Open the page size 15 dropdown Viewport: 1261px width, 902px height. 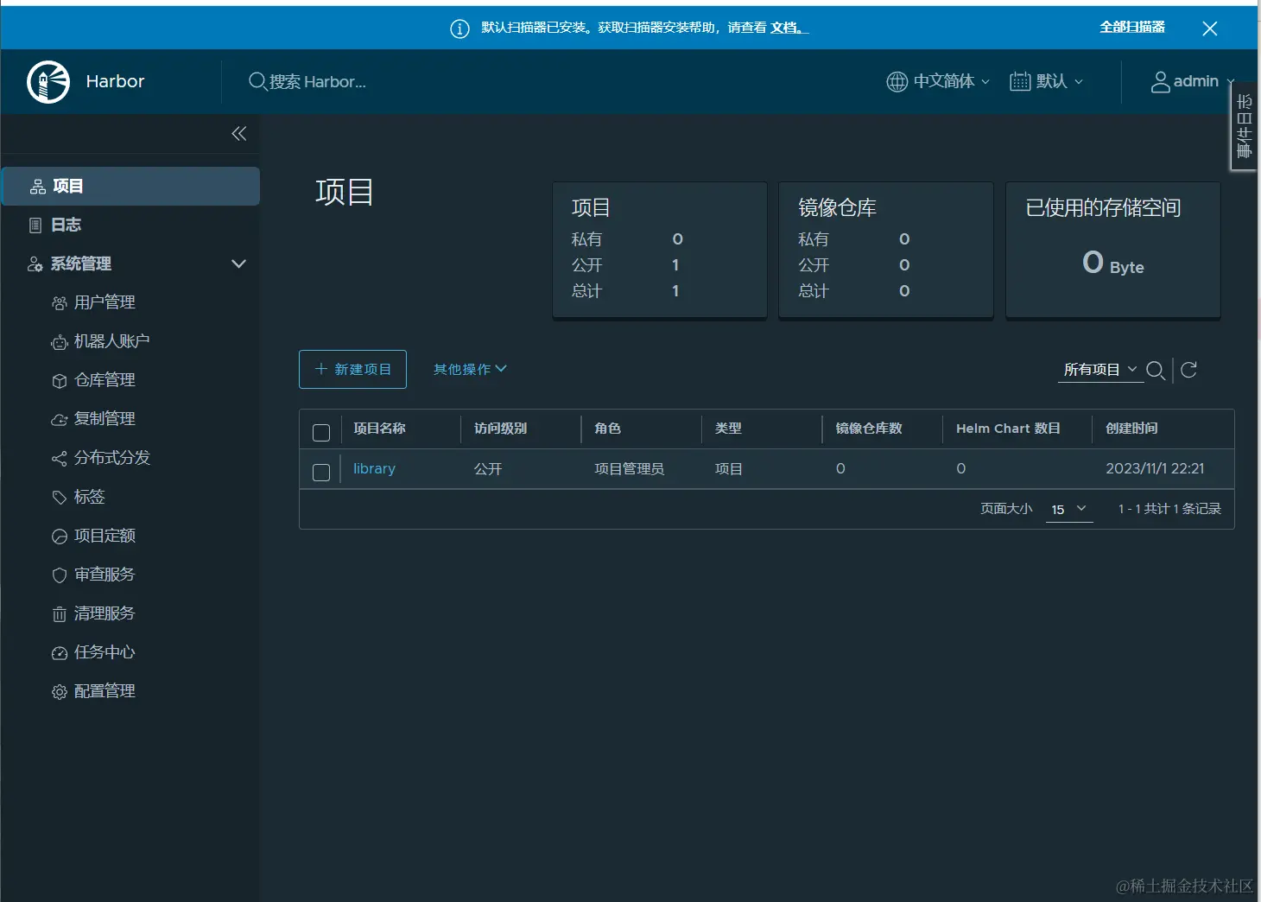point(1068,509)
